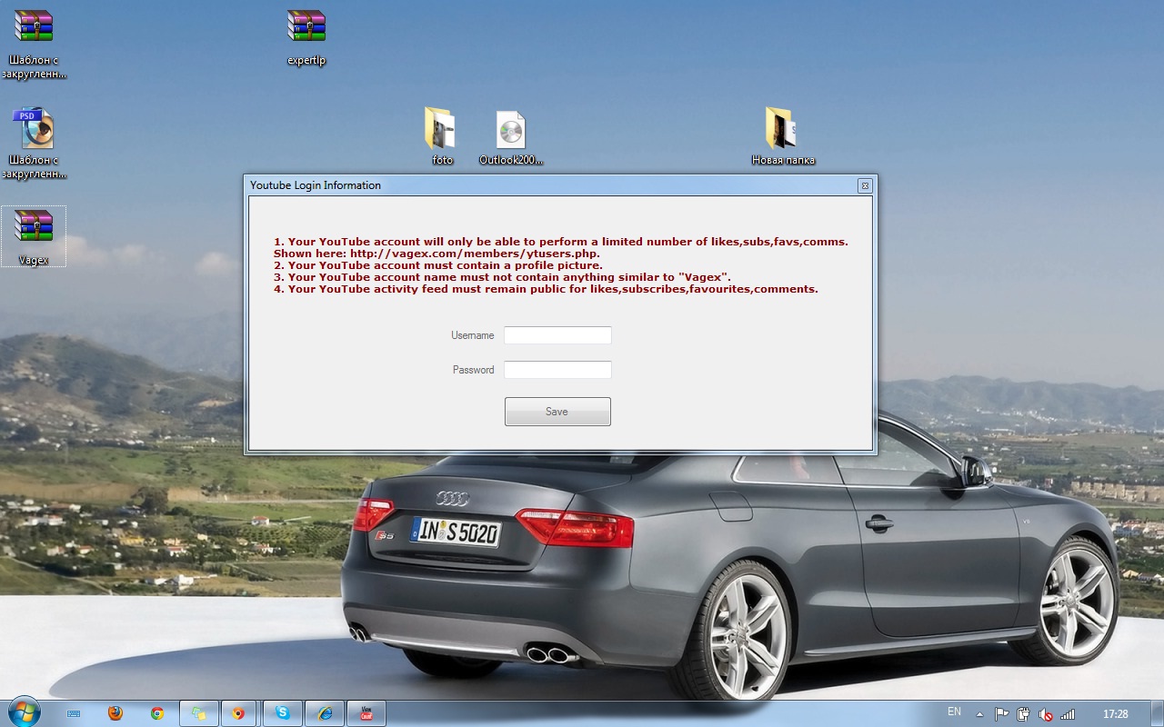The height and width of the screenshot is (727, 1164).
Task: Open the taskbar clock showing 17:28
Action: coord(1116,714)
